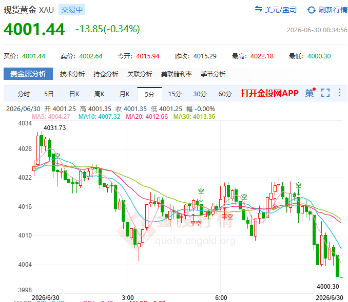This screenshot has width=348, height=302.
Task: Click the 昨收 4015.29 value
Action: click(205, 56)
